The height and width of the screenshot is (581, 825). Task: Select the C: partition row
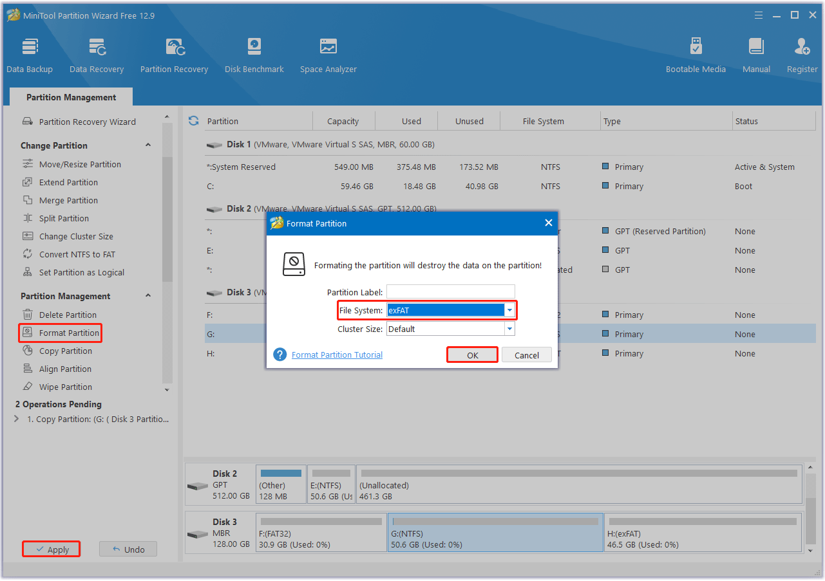[510, 186]
